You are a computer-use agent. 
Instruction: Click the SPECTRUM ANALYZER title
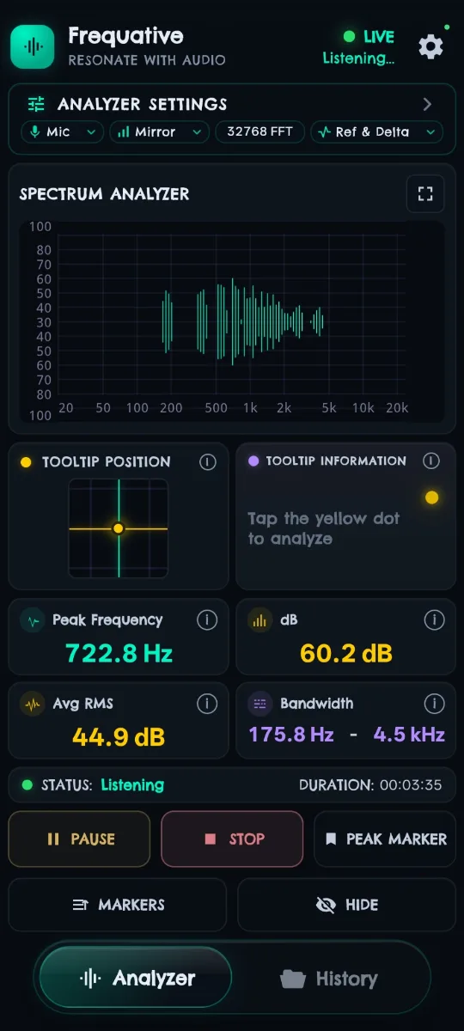pos(105,193)
